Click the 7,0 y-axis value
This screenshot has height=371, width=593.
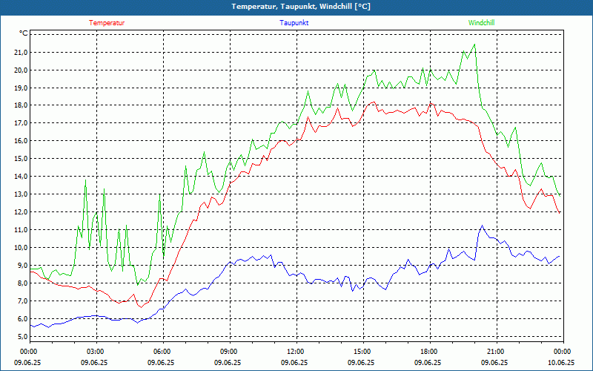pos(22,301)
